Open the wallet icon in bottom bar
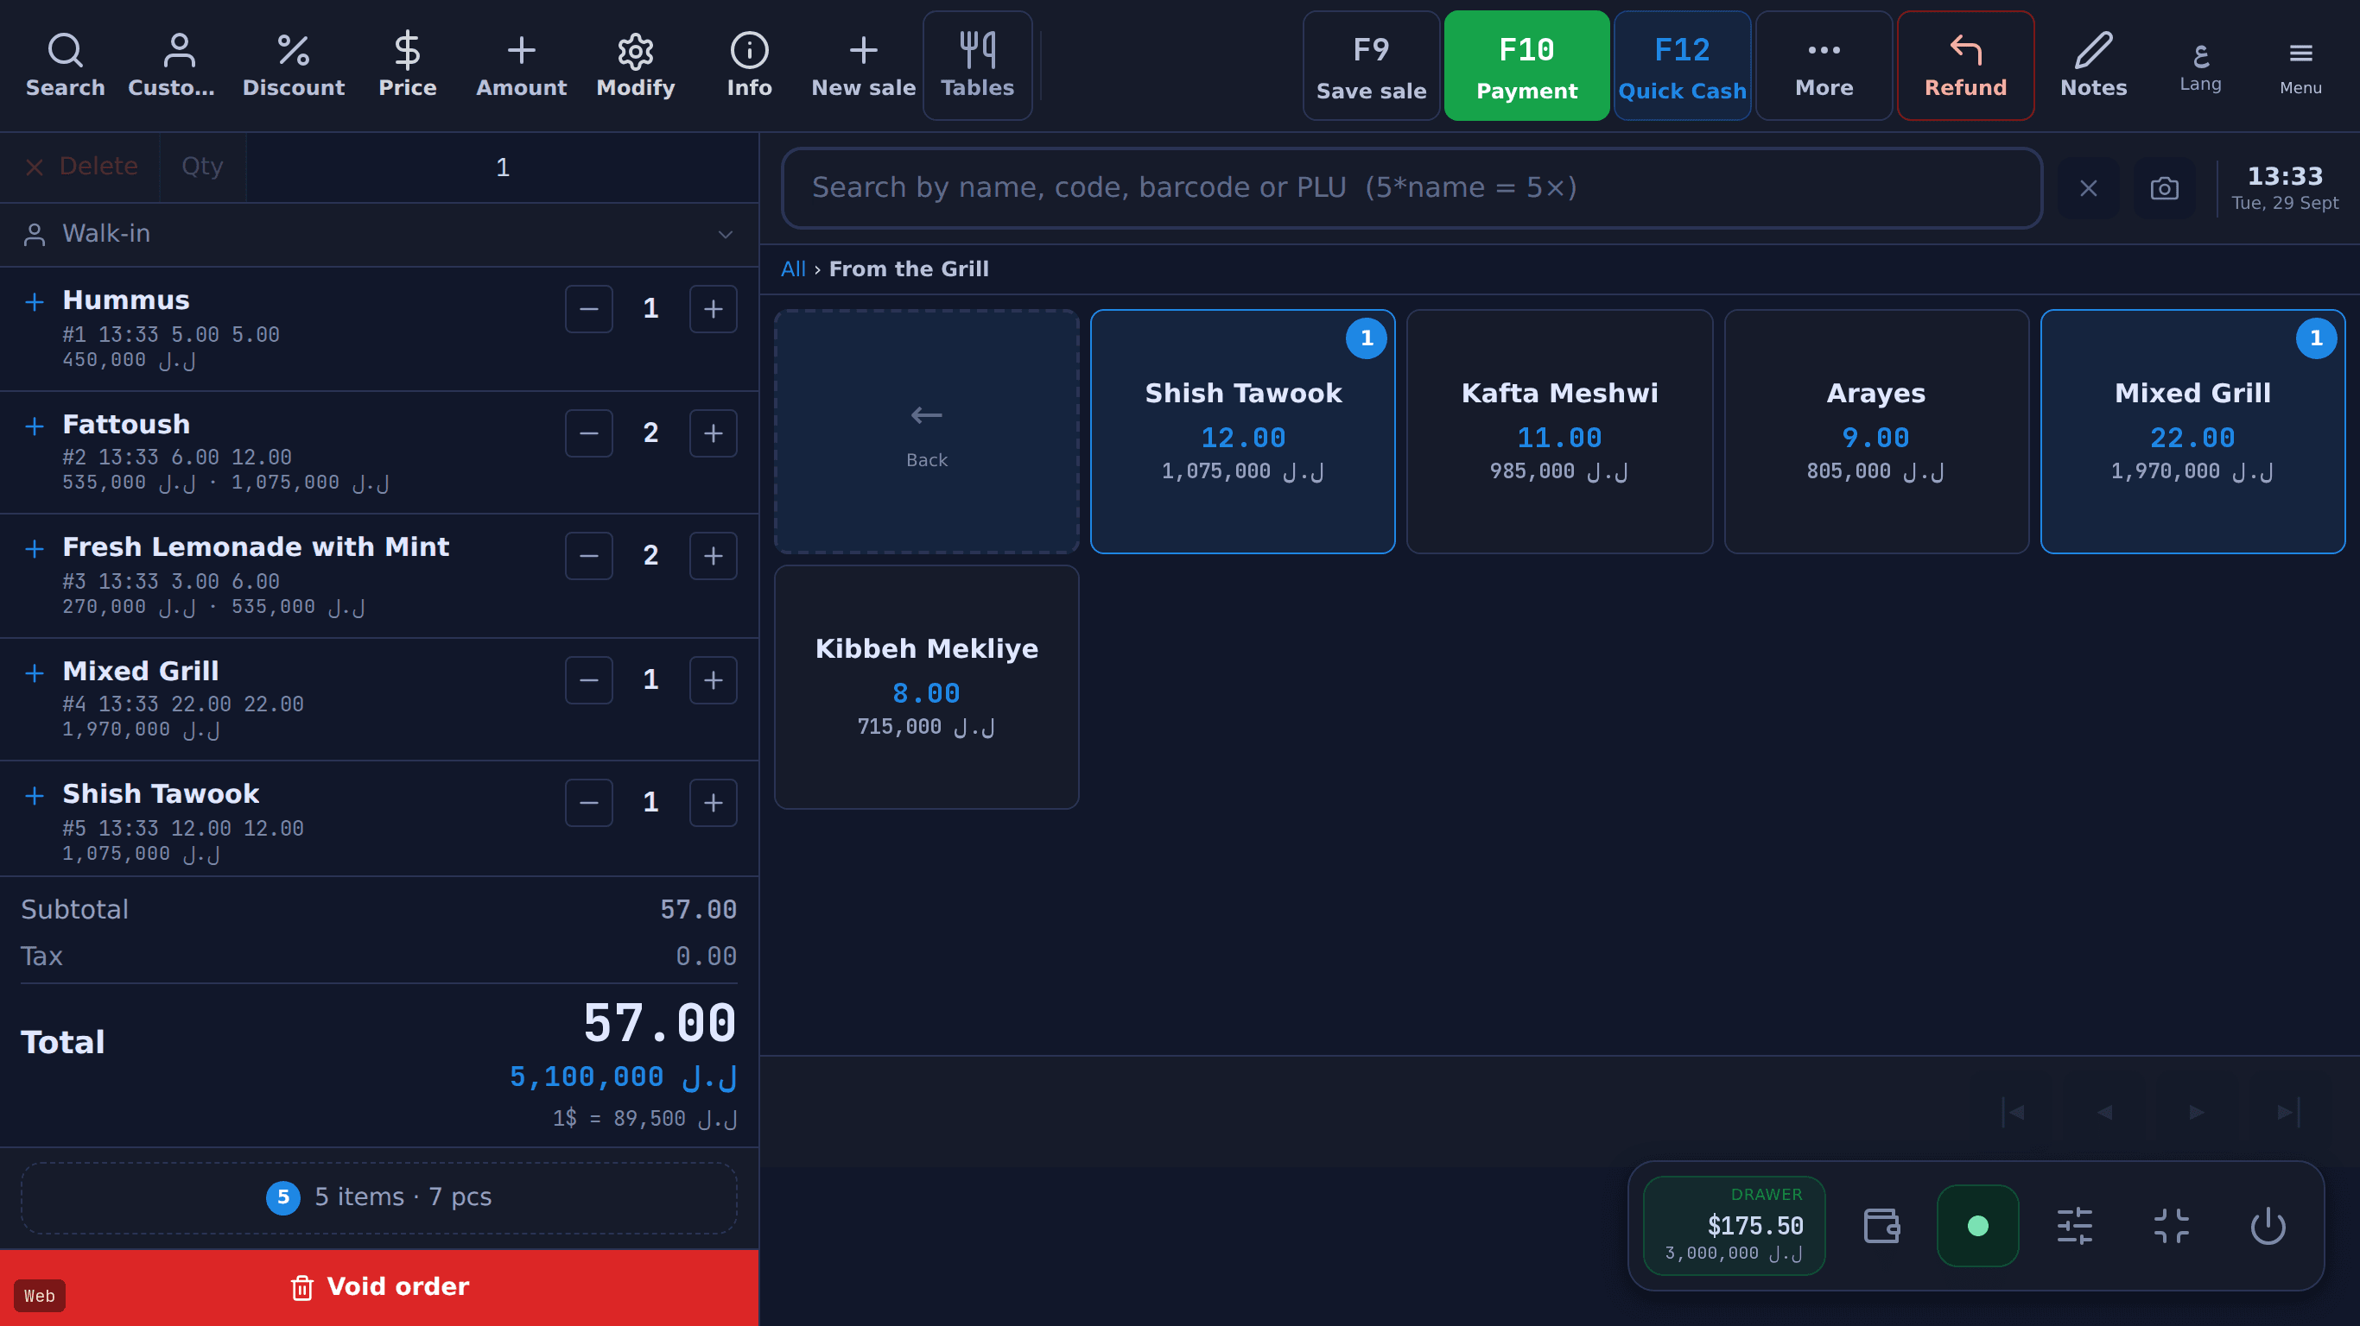The image size is (2360, 1326). [x=1881, y=1225]
